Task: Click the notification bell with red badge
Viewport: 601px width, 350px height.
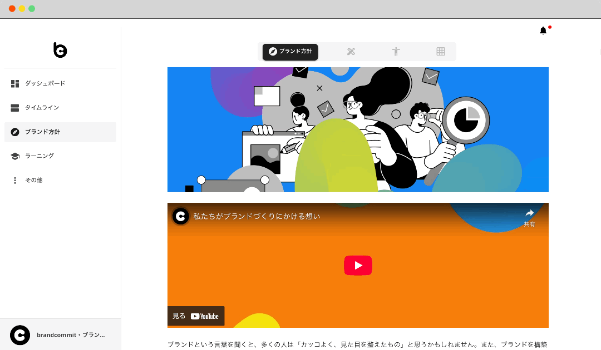Action: 543,31
